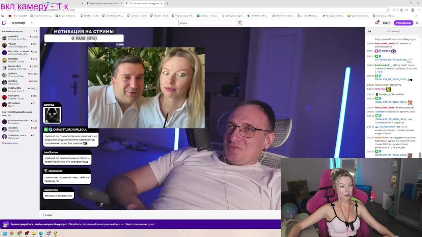Click the magnifier search button
The width and height of the screenshot is (422, 237).
click(x=240, y=23)
